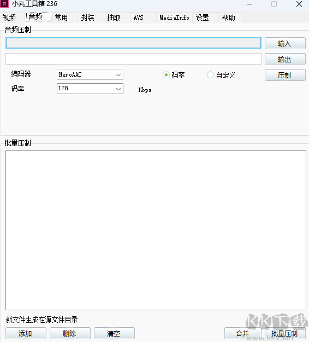This screenshot has width=309, height=342.
Task: Click the 清空 button
Action: [114, 333]
